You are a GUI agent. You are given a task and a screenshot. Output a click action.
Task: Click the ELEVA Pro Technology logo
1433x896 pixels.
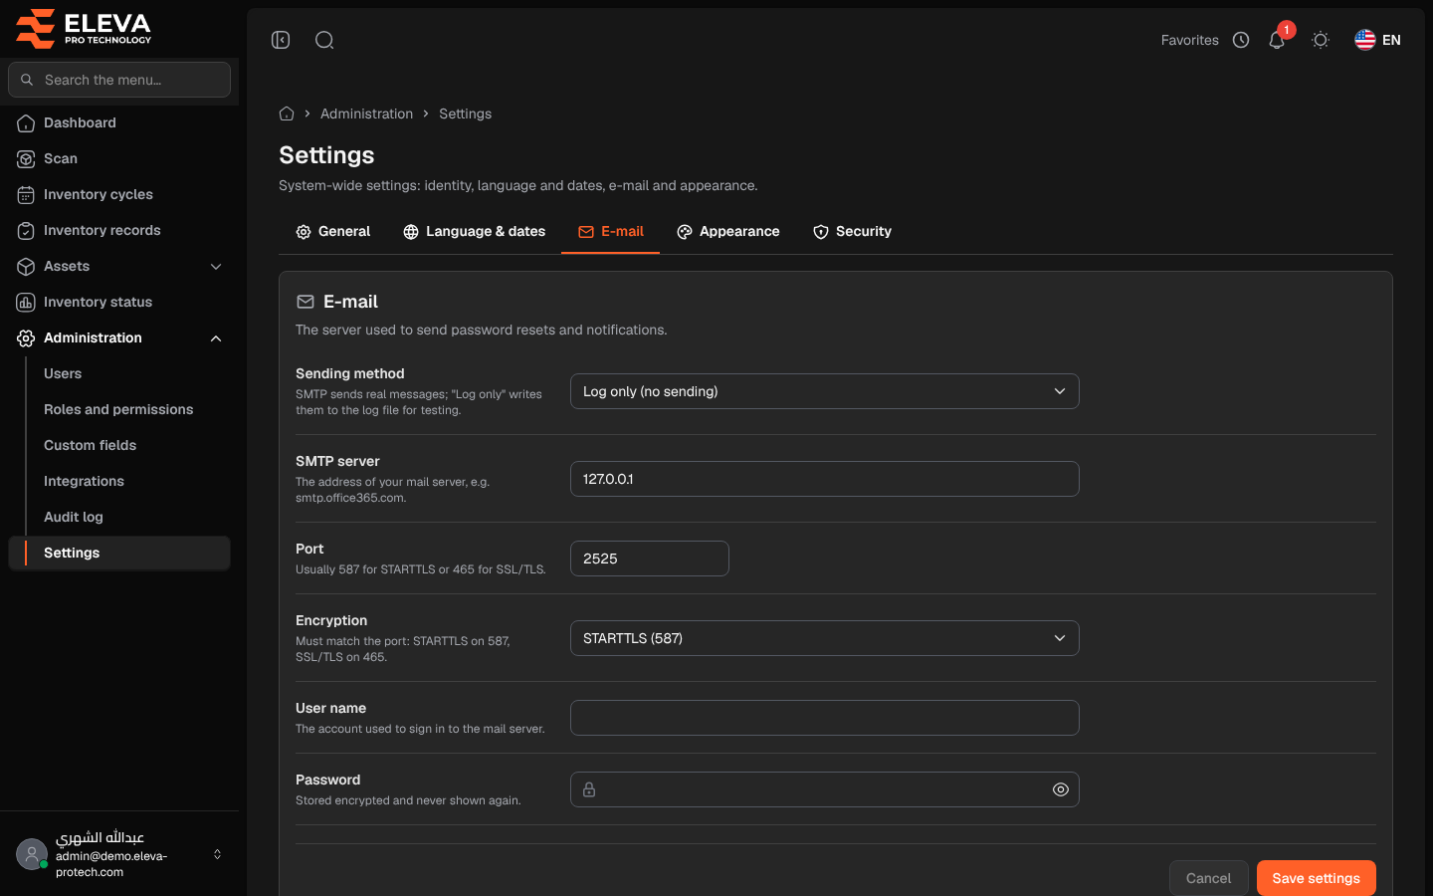(84, 28)
